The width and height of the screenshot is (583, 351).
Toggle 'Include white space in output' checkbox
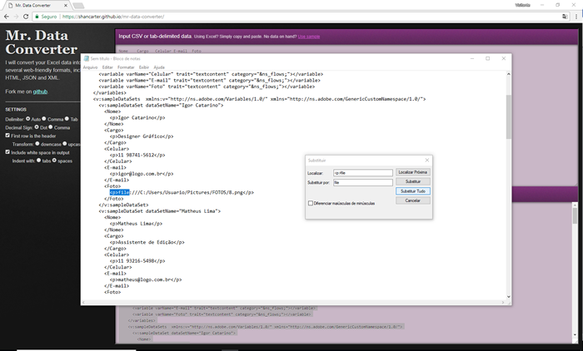[7, 152]
